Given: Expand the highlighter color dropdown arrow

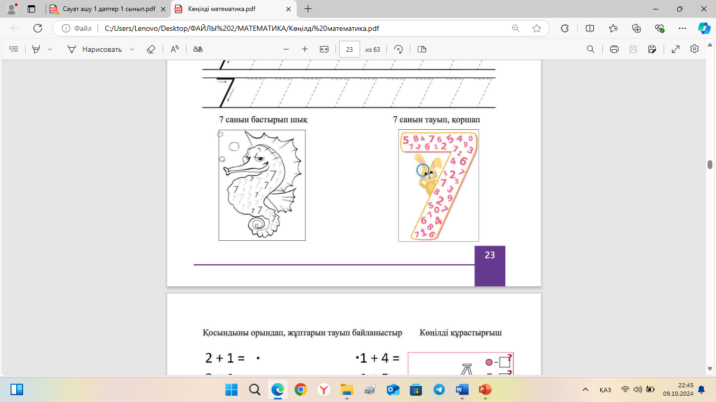Looking at the screenshot, I should tap(50, 49).
